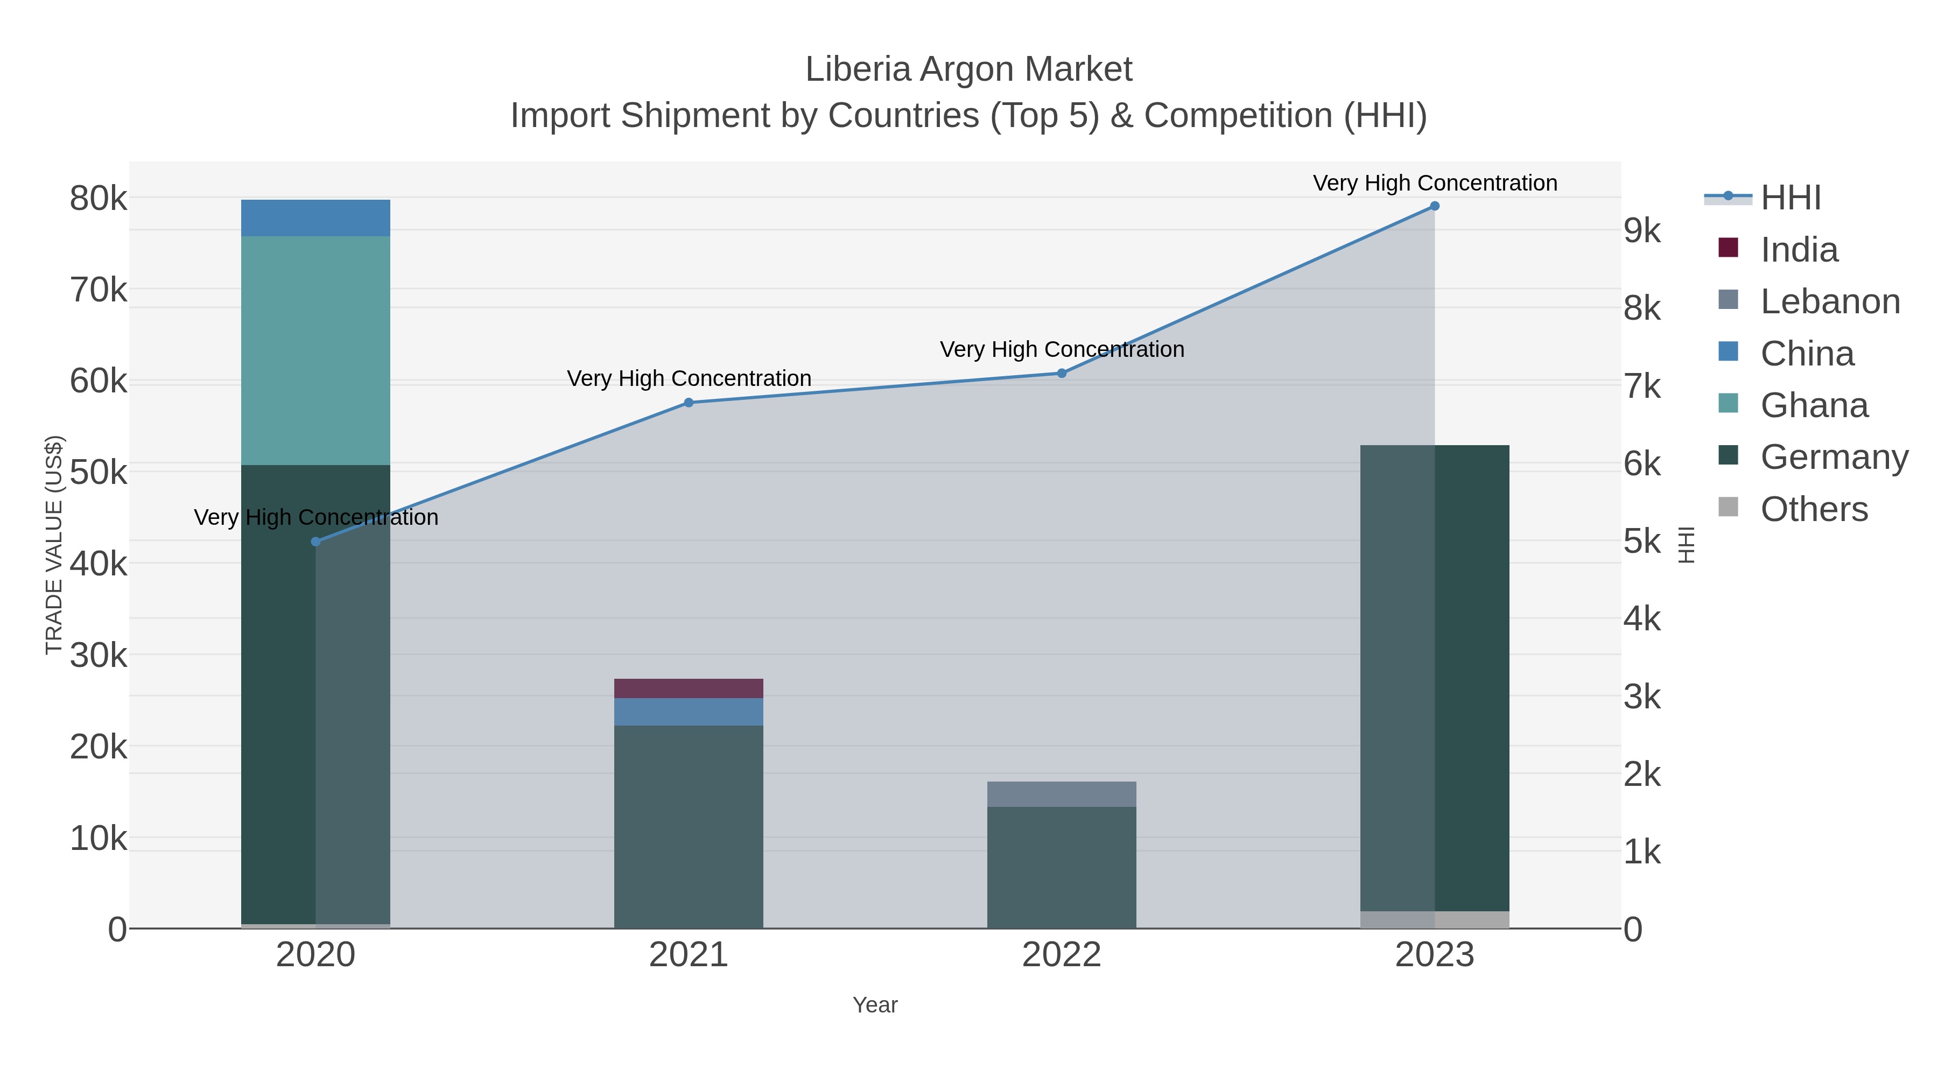This screenshot has width=1938, height=1090.
Task: Click the 2021 HHI data point
Action: coord(689,403)
